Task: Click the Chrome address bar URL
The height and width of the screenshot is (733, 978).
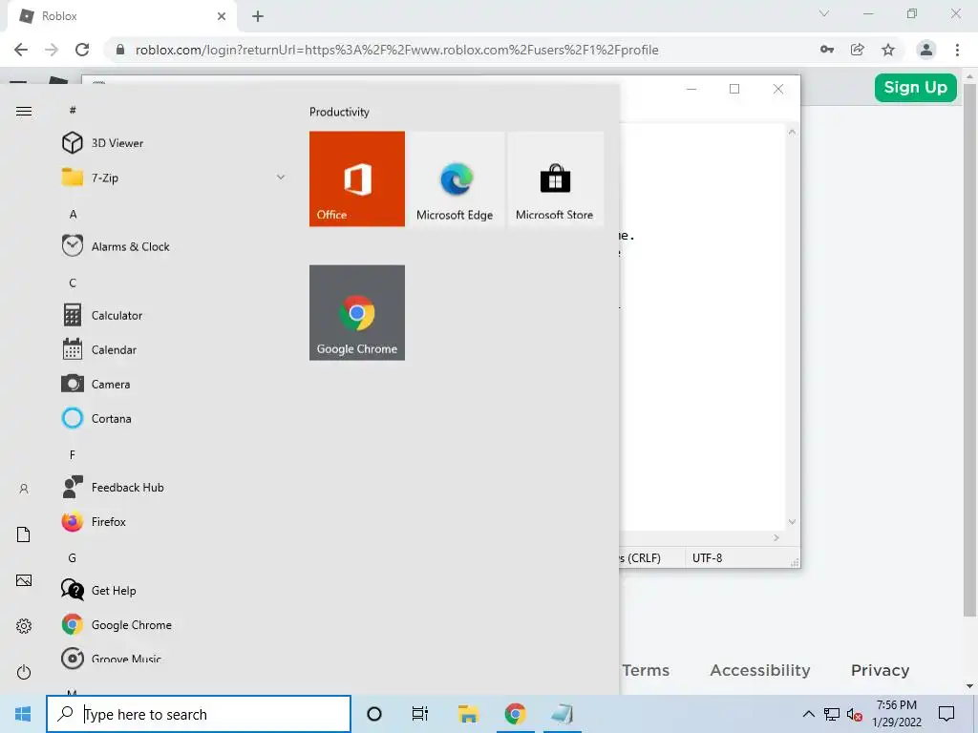Action: coord(396,50)
